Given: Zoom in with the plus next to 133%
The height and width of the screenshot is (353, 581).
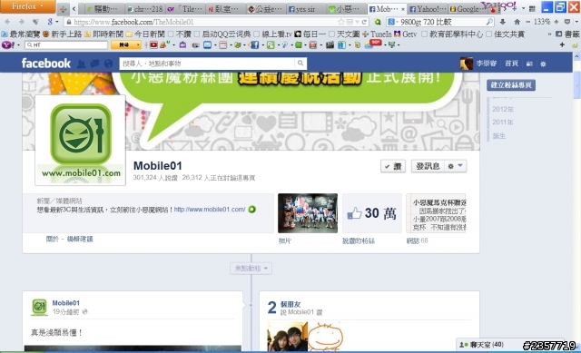Looking at the screenshot, I should [x=556, y=22].
